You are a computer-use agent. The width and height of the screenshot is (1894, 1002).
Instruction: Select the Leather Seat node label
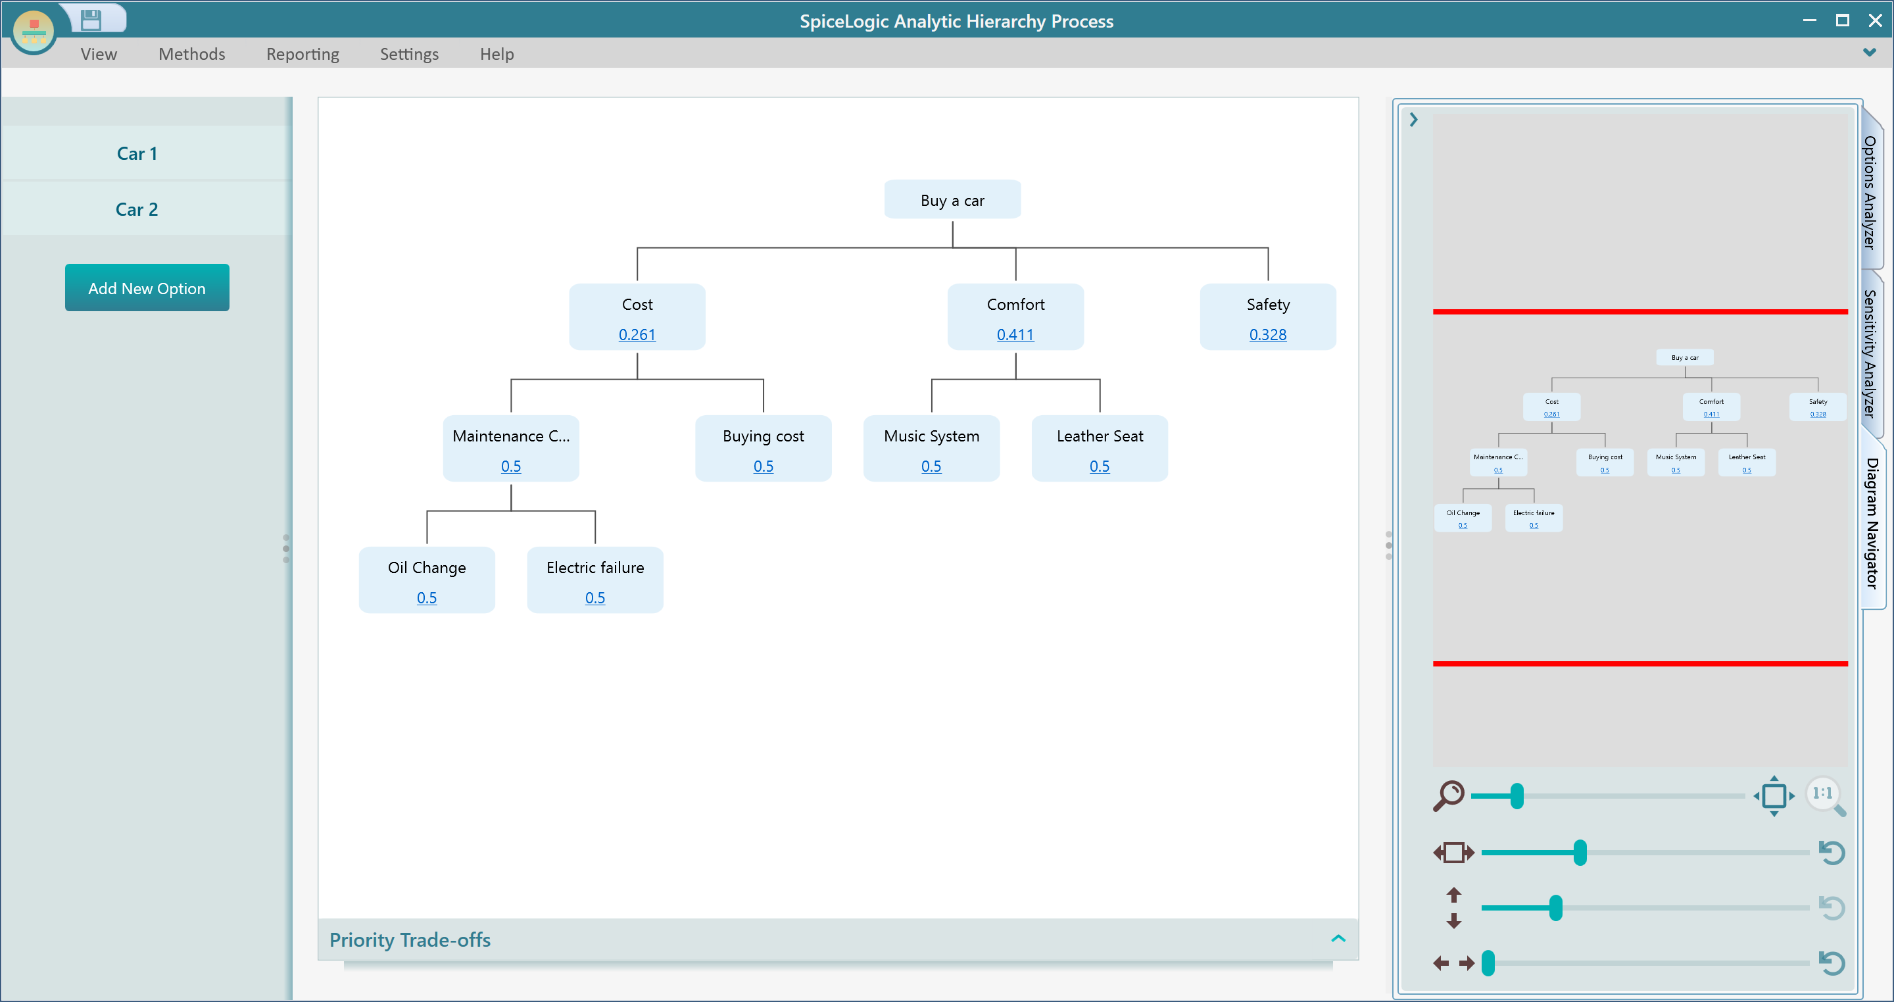pos(1099,436)
